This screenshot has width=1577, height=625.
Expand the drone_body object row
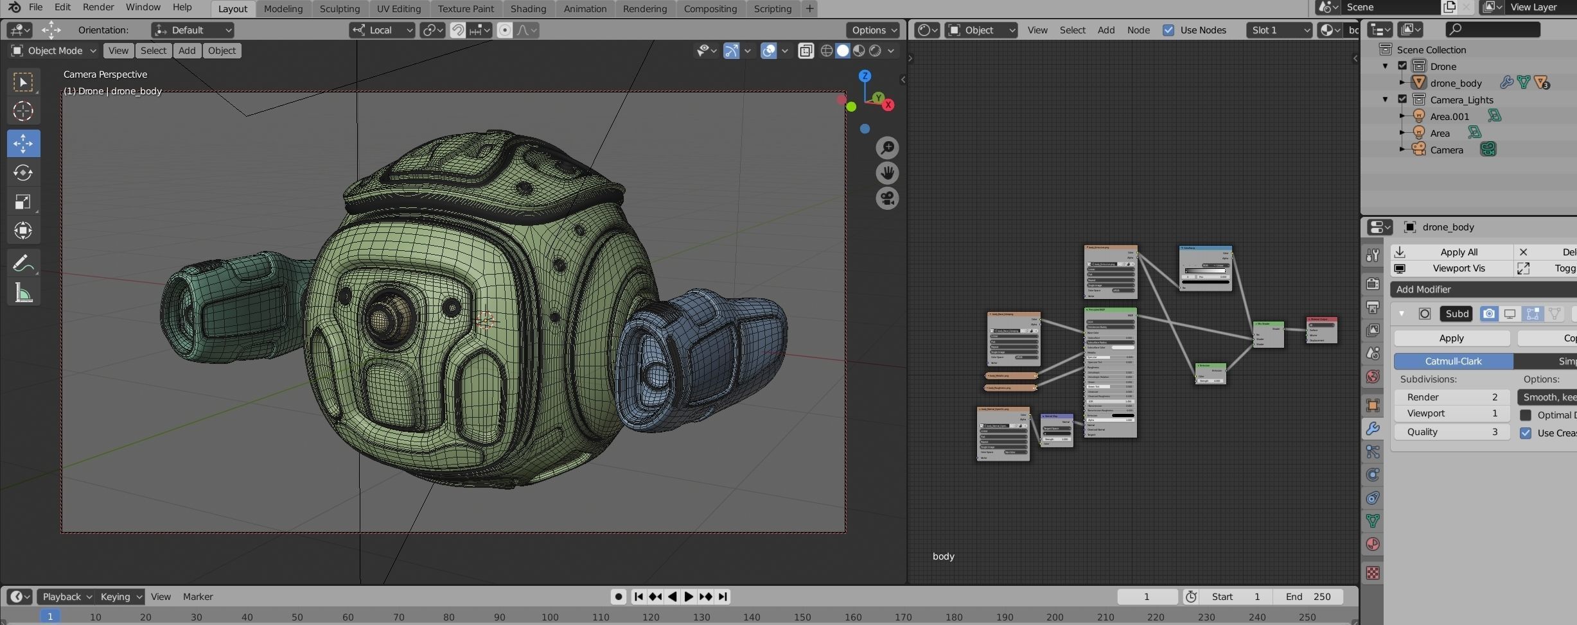click(x=1402, y=83)
